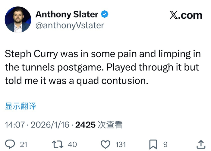Viewport: 211px width, 151px height.
Task: Tap the retweet arrows icon
Action: (x=58, y=144)
